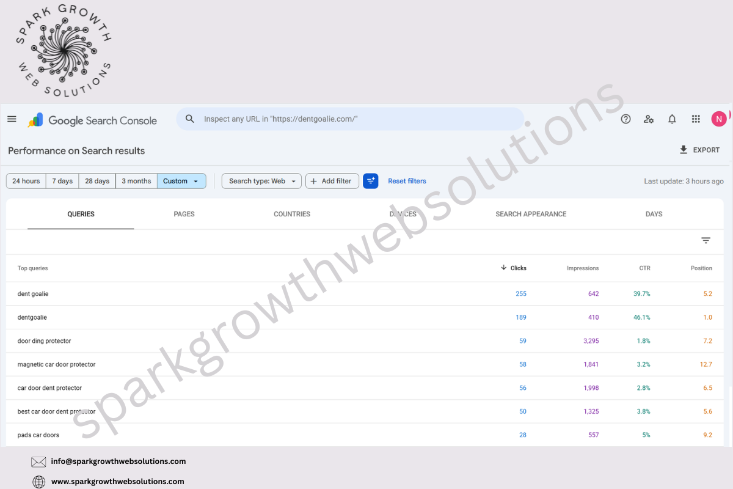Screen dimensions: 733x489
Task: Click the 1,998 impressions value
Action: click(591, 388)
